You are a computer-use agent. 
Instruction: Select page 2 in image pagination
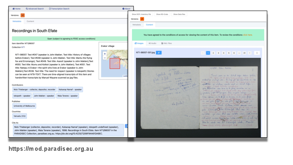(213, 53)
